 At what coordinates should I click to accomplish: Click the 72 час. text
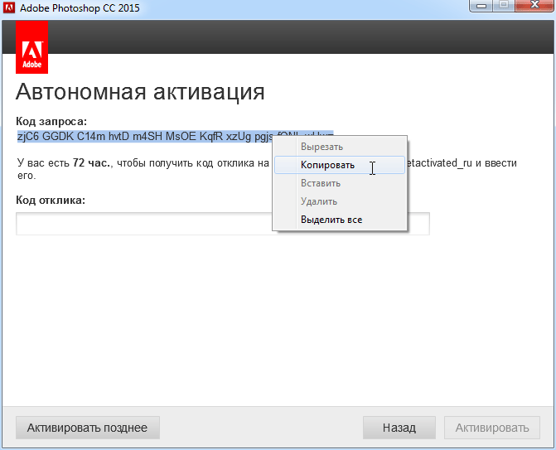pos(92,163)
